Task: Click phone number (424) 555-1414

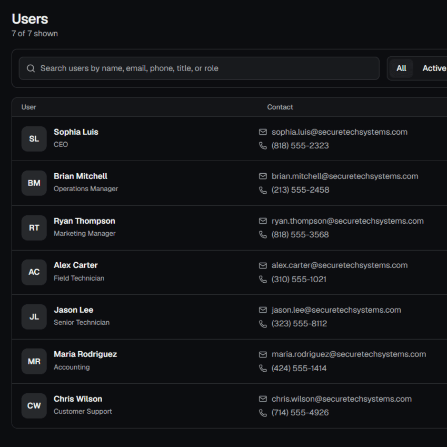Action: click(299, 369)
